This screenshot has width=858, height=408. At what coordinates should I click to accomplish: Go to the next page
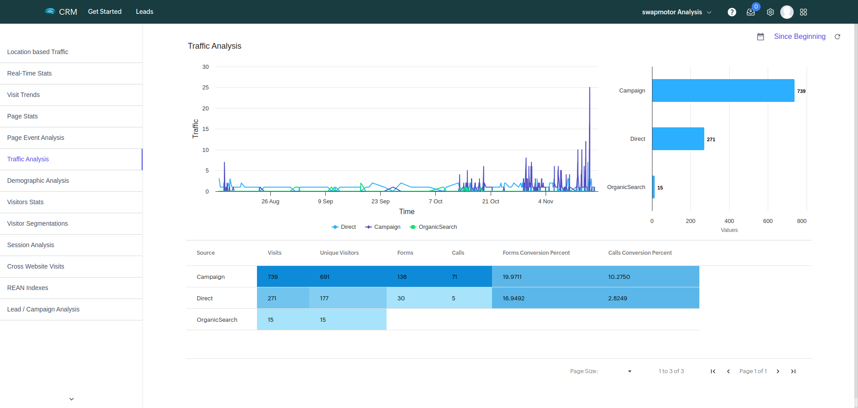coord(778,371)
